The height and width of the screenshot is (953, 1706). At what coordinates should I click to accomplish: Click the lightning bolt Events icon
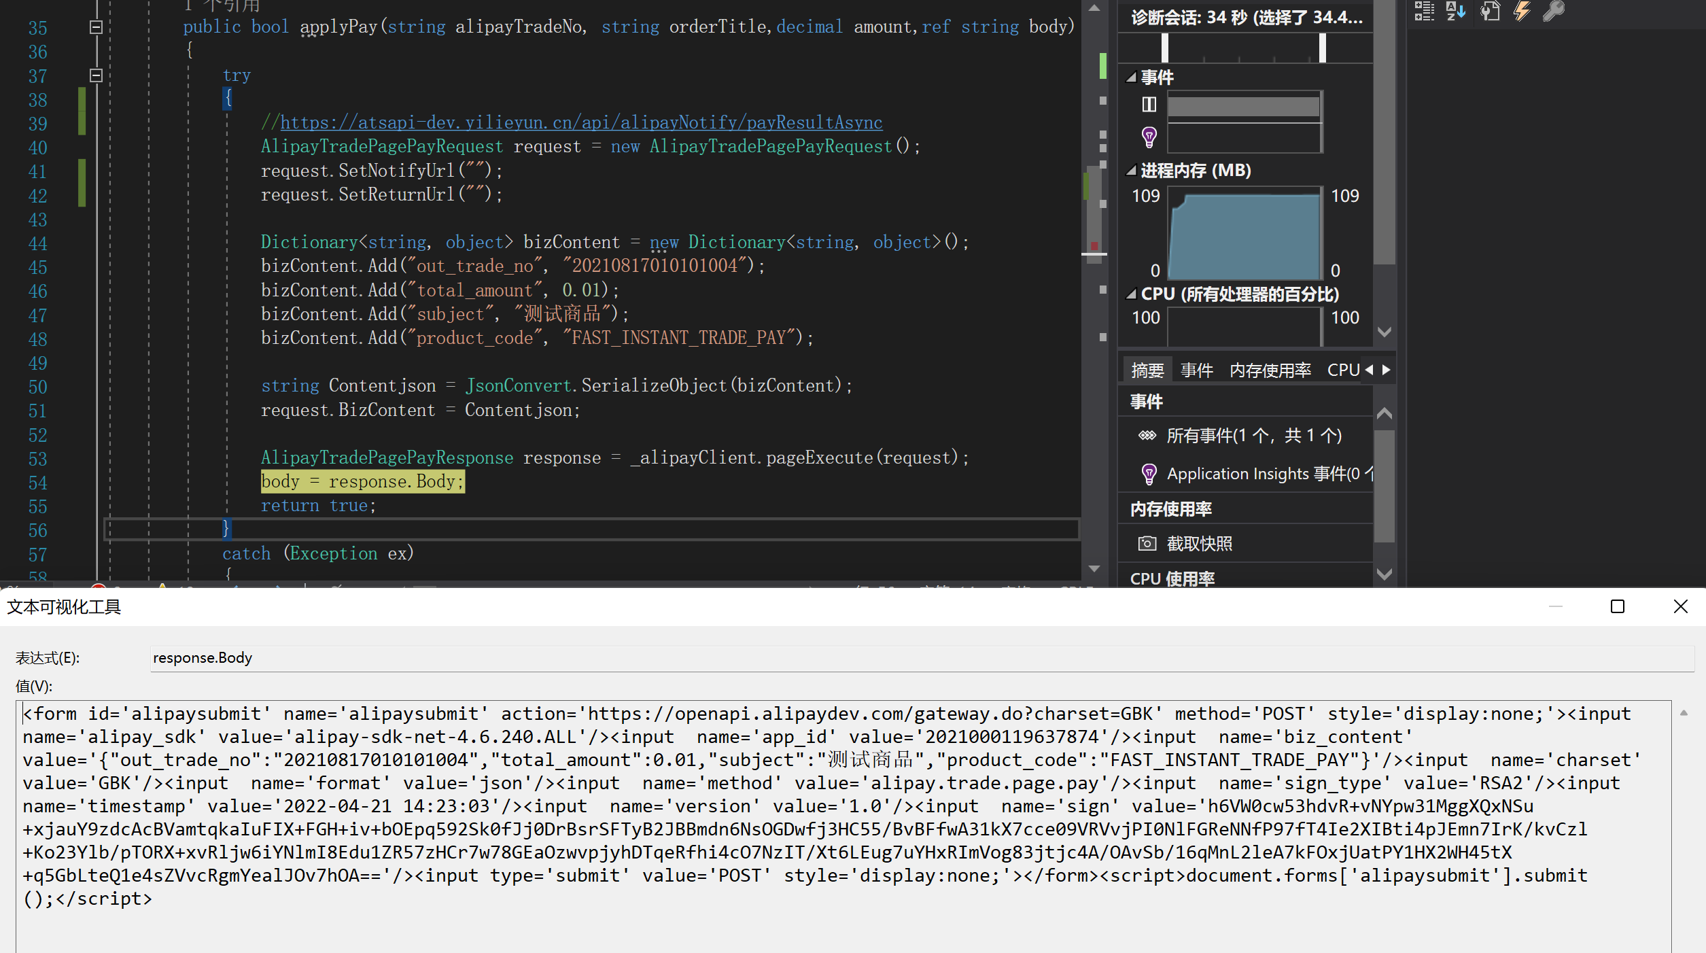pyautogui.click(x=1522, y=10)
